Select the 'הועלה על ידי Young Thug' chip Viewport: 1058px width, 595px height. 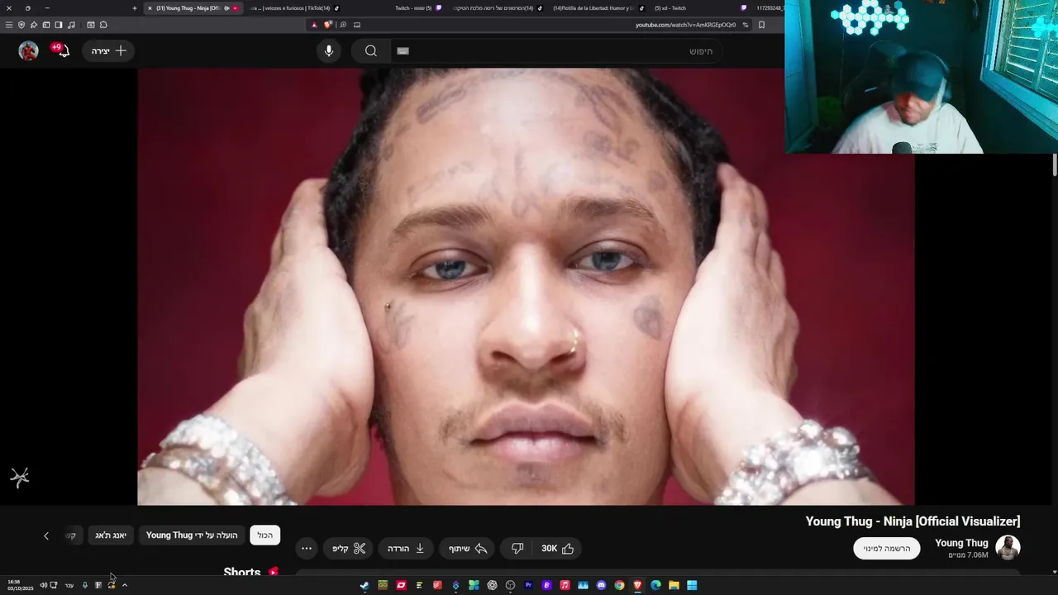(x=192, y=535)
